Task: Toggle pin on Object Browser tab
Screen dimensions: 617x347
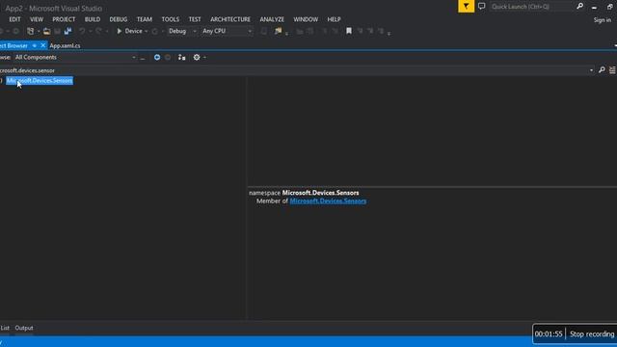Action: (x=35, y=45)
